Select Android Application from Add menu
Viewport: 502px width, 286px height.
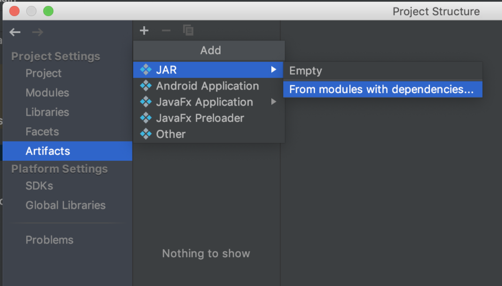click(207, 86)
